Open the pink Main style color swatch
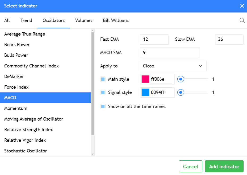 pyautogui.click(x=145, y=79)
